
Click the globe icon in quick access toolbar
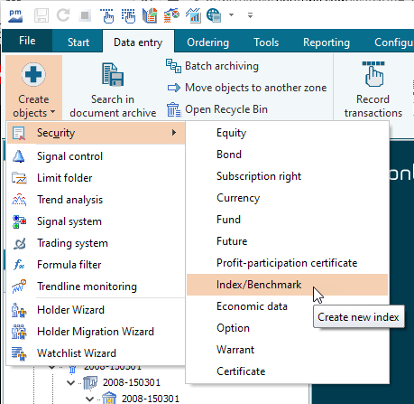click(214, 15)
